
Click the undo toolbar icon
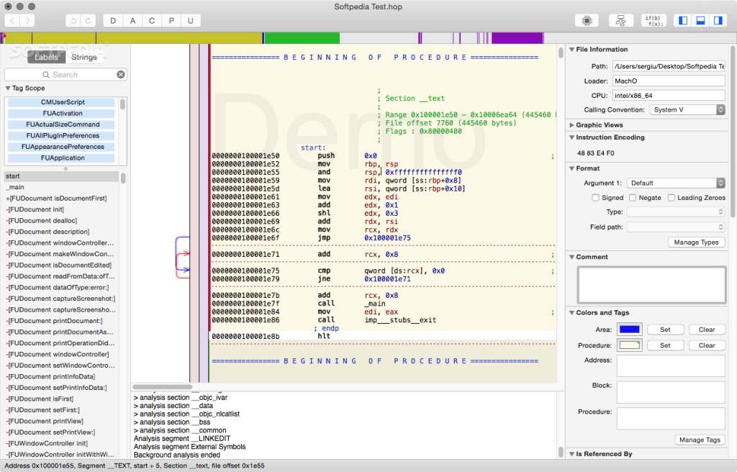point(73,21)
